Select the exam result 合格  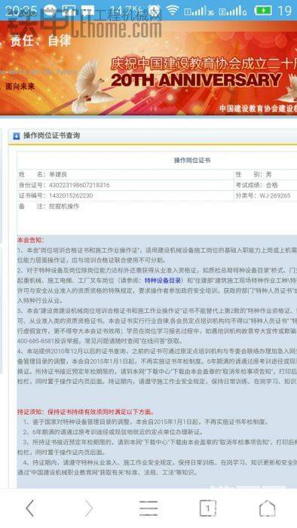click(x=272, y=185)
